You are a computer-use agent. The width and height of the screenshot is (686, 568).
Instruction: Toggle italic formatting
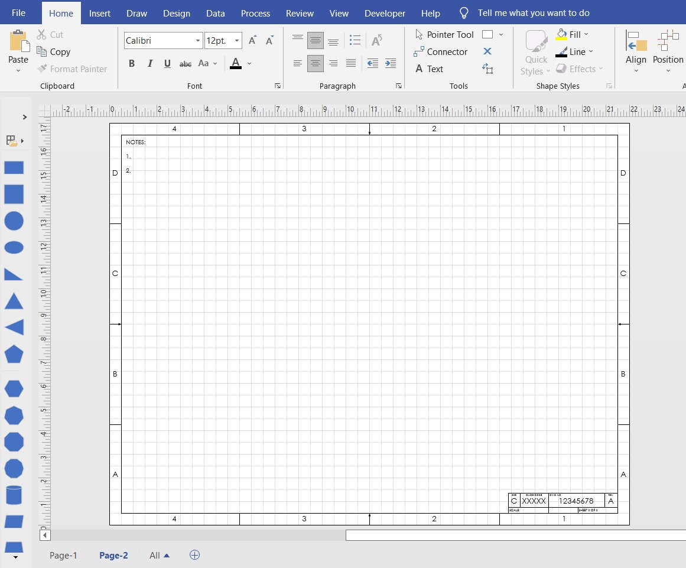(x=149, y=63)
